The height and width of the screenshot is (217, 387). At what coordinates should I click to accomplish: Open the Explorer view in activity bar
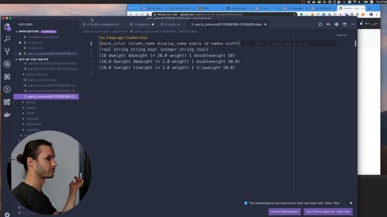click(7, 27)
